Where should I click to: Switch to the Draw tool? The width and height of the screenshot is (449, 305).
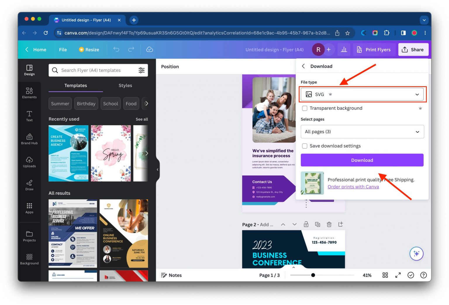29,185
